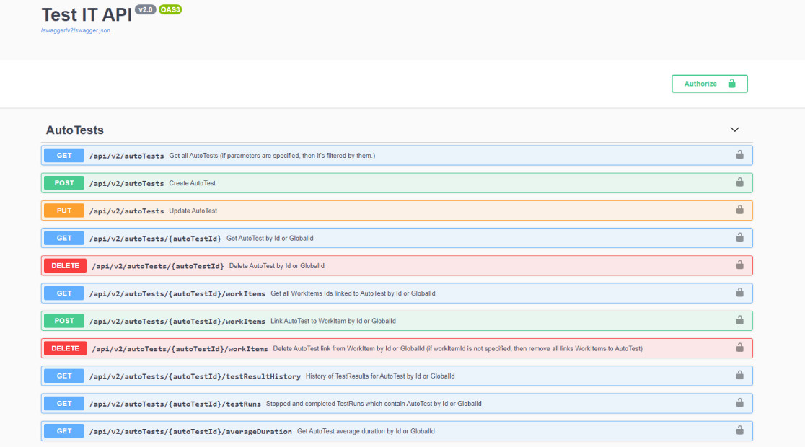This screenshot has height=447, width=805.
Task: Click lock icon on 'Delete AutoTest link' row
Action: coord(740,348)
